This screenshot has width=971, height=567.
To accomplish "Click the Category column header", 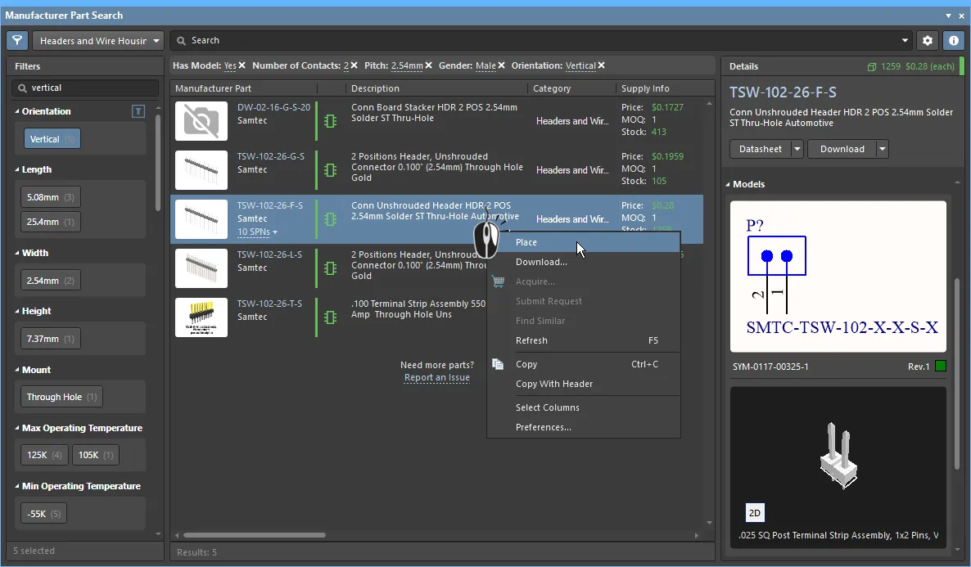I will [572, 88].
